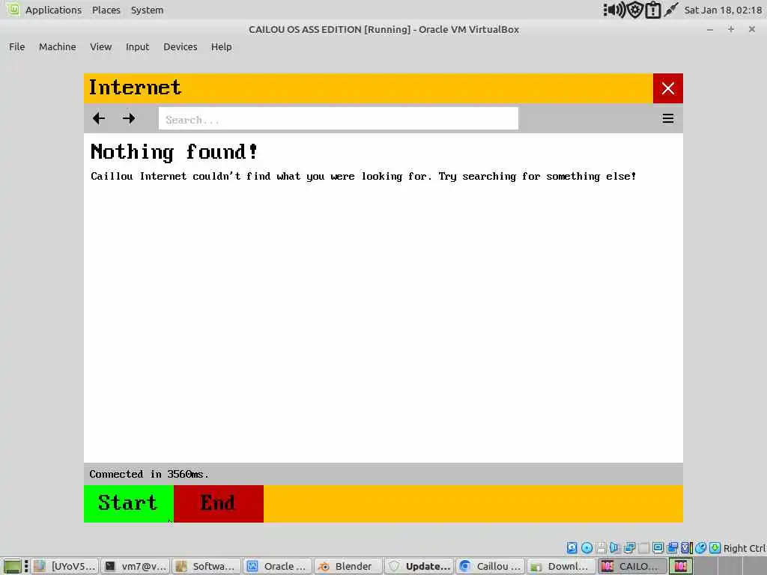Click the 'Nothing found!' heading
This screenshot has height=575, width=767.
[174, 152]
